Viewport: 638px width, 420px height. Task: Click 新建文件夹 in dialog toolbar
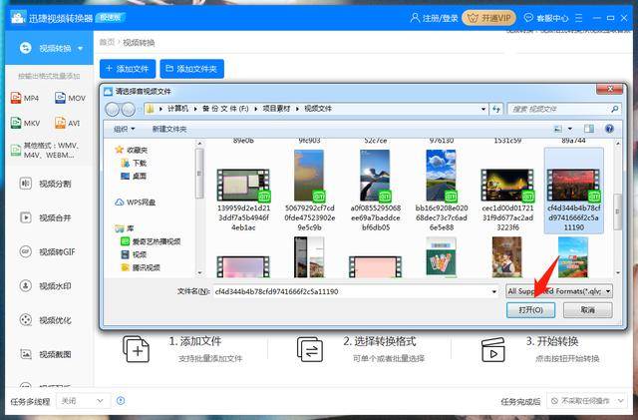tap(168, 129)
